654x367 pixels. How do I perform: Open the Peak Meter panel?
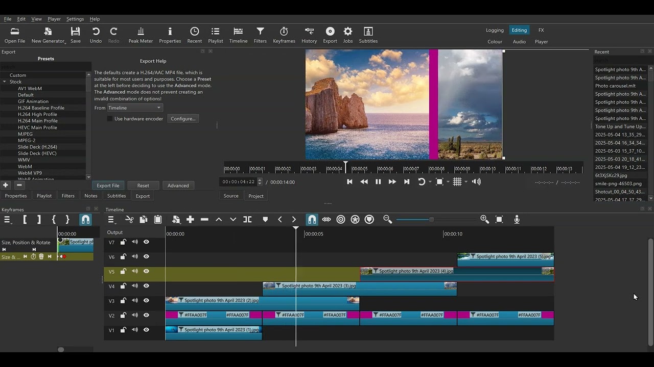pyautogui.click(x=141, y=35)
